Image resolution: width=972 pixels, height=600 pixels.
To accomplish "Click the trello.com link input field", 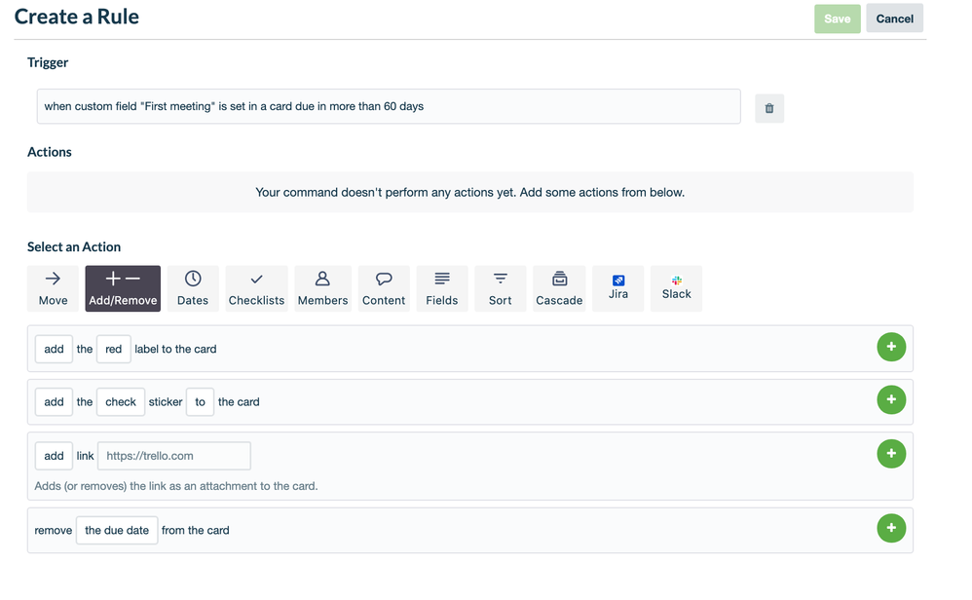I will click(x=173, y=455).
